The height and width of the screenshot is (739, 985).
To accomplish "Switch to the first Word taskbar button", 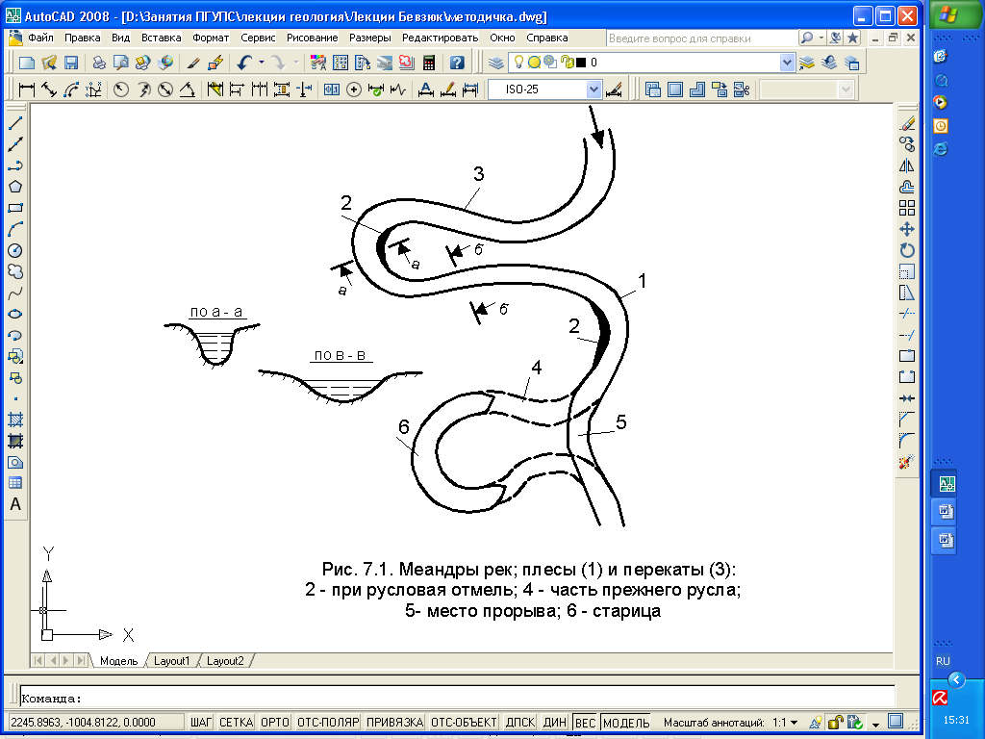I will click(945, 512).
